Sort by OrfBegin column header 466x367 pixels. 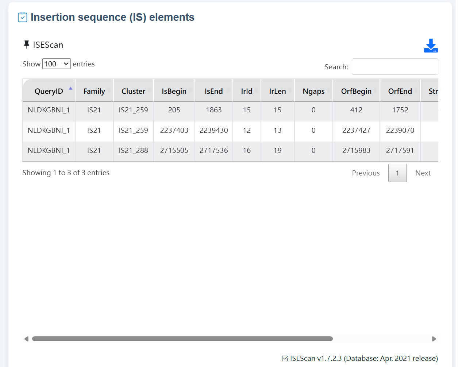tap(356, 91)
